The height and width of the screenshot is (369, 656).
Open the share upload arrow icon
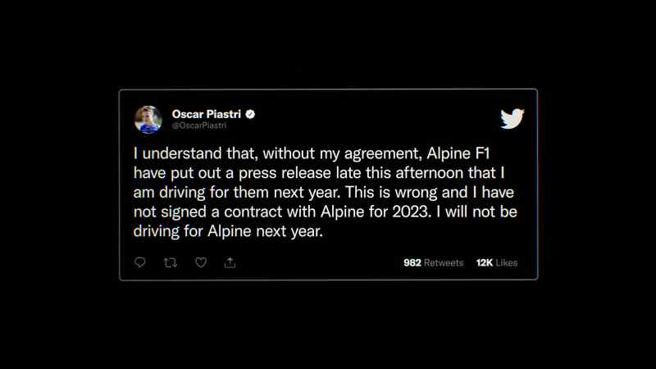(x=230, y=262)
